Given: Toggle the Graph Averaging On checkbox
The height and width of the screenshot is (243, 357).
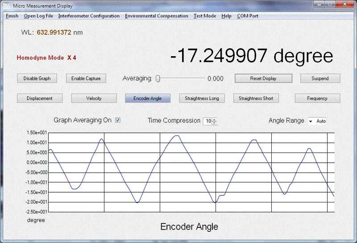Looking at the screenshot, I should point(118,120).
